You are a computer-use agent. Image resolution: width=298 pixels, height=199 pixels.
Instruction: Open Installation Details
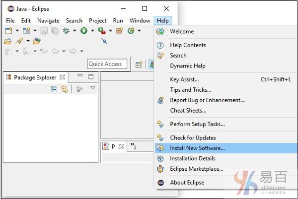click(226, 158)
